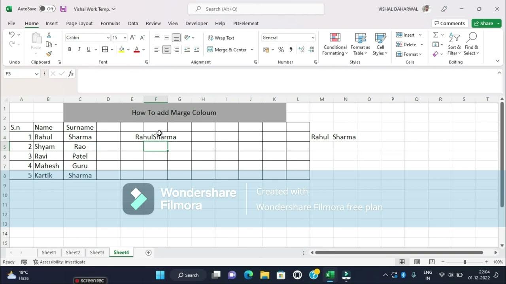This screenshot has height=284, width=506.
Task: Apply the yellow Fill Color swatch
Action: click(121, 49)
